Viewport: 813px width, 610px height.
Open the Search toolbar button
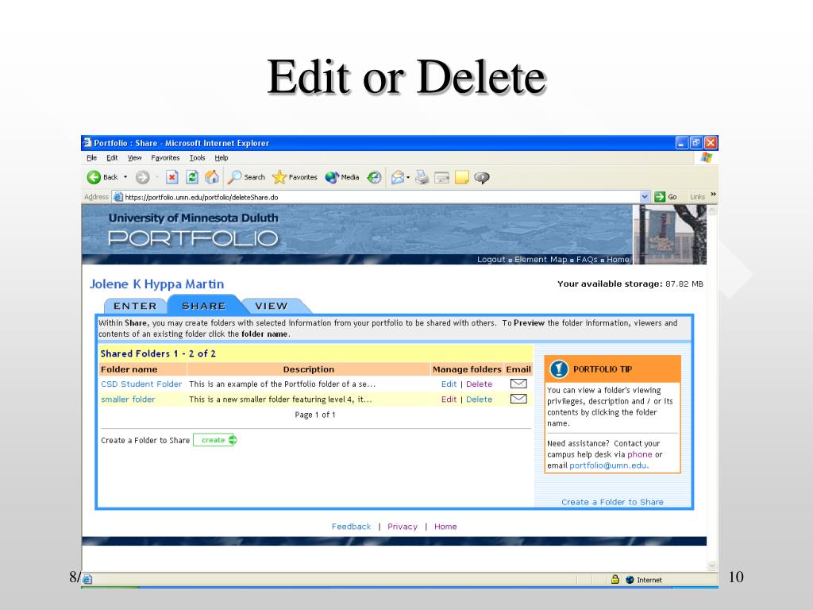247,177
